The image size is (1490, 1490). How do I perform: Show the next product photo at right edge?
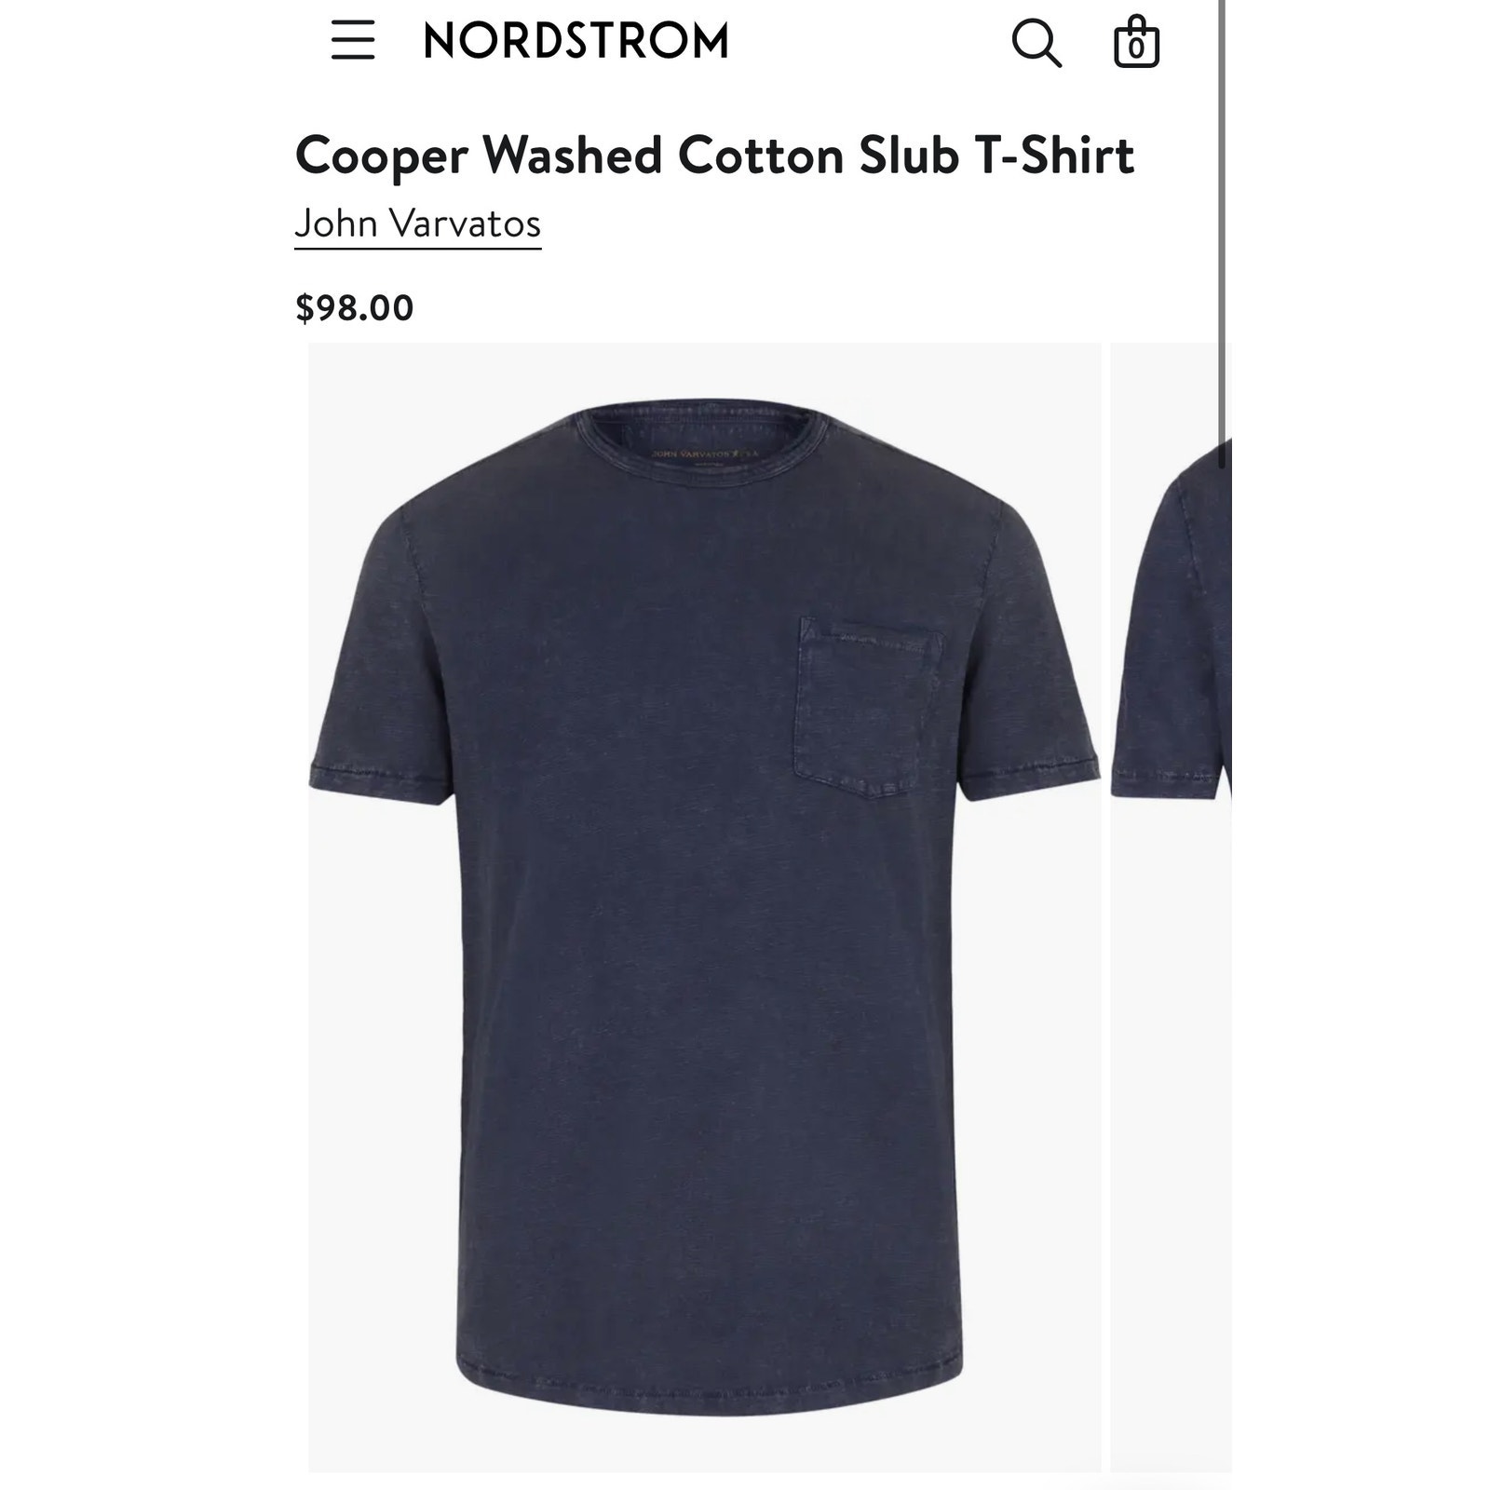pos(1171,907)
